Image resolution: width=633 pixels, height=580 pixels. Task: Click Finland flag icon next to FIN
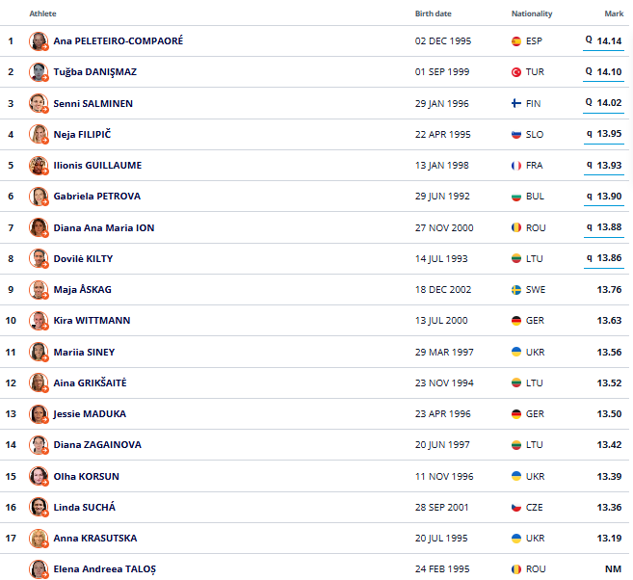(x=516, y=103)
